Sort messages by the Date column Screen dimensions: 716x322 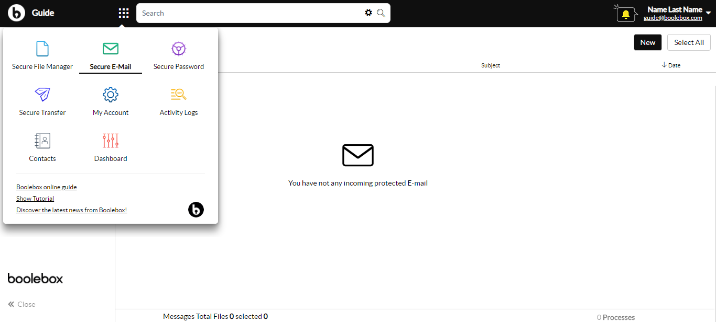click(671, 65)
